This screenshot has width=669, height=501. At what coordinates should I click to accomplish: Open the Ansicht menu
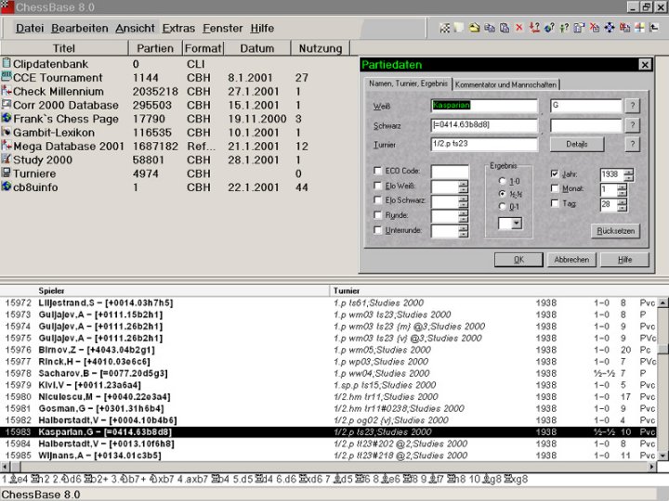point(135,28)
